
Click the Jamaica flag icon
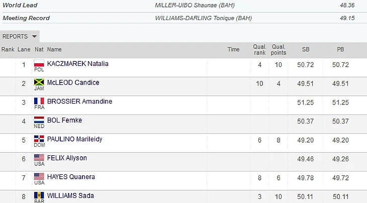[x=39, y=82]
